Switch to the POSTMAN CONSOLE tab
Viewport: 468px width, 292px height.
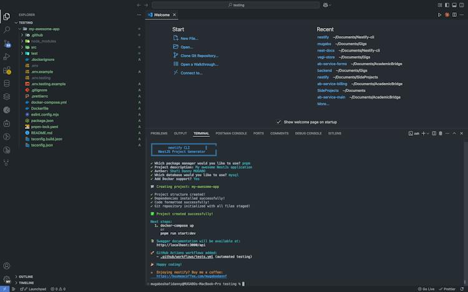[x=231, y=133]
